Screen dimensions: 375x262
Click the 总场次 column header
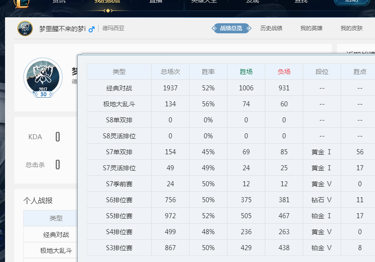(170, 72)
